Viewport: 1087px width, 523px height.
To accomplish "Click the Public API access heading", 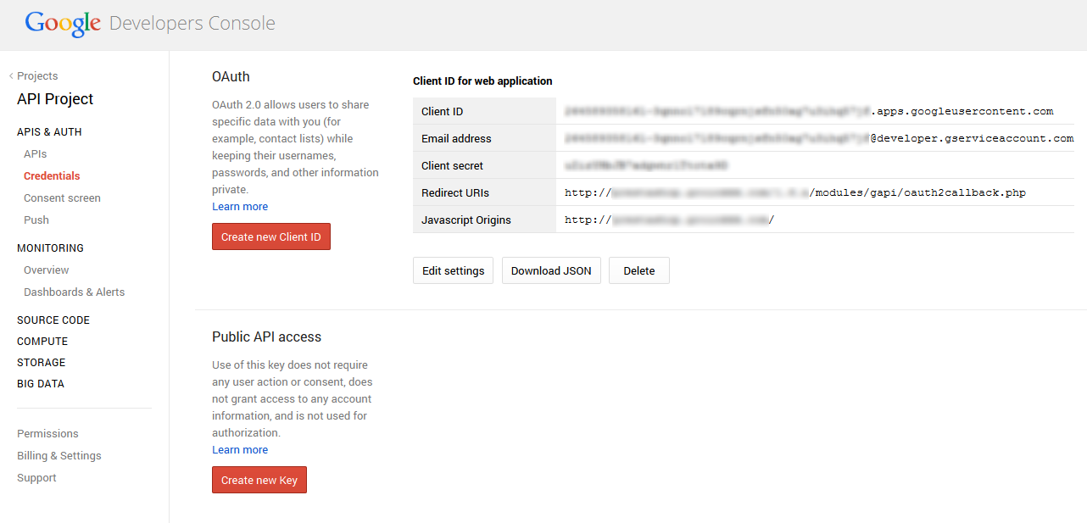I will coord(266,337).
